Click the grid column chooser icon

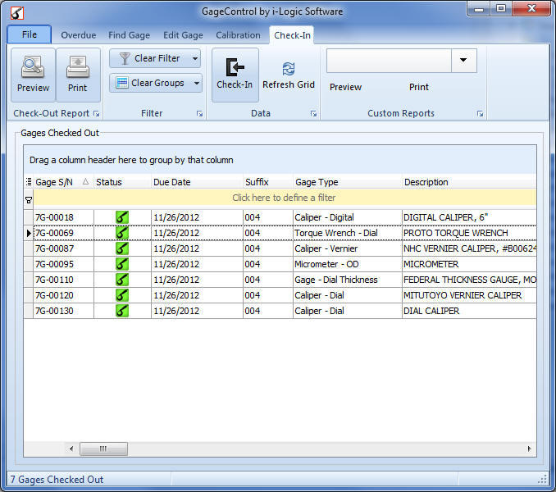[29, 182]
